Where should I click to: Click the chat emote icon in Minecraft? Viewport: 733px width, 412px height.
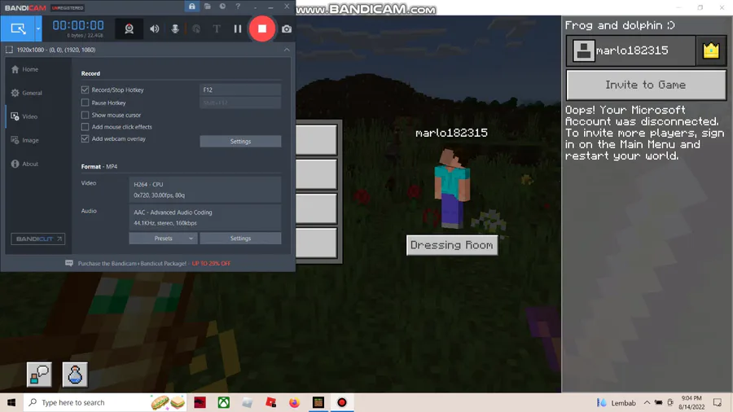pyautogui.click(x=39, y=375)
